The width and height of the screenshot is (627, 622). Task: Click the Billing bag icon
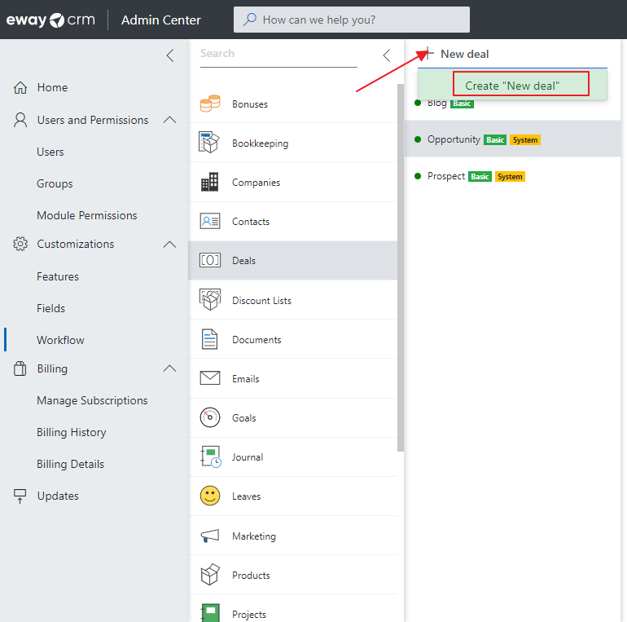(20, 368)
